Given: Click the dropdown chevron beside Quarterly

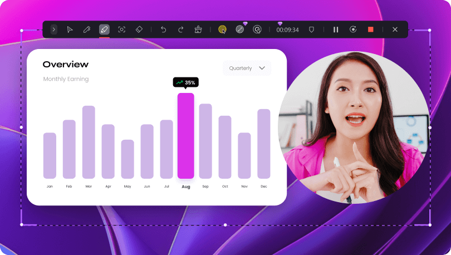Looking at the screenshot, I should [262, 68].
